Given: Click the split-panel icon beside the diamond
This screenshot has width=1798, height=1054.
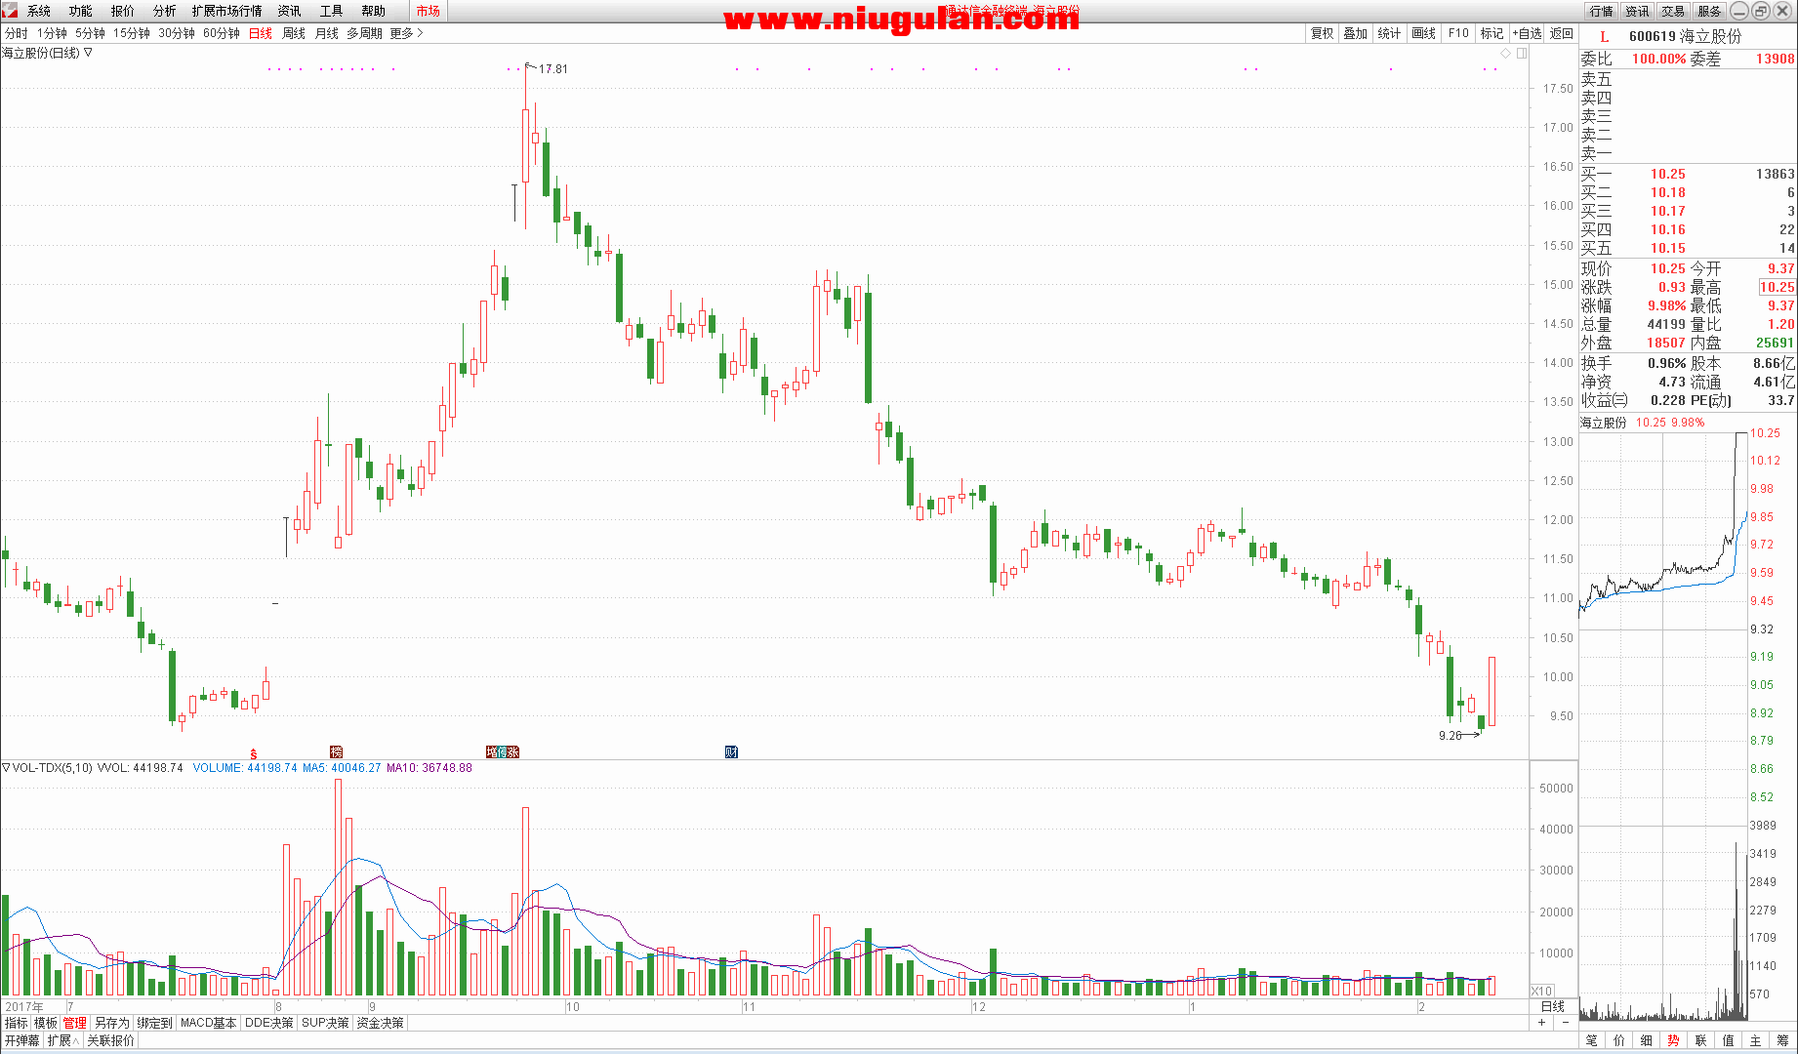Looking at the screenshot, I should (1521, 53).
